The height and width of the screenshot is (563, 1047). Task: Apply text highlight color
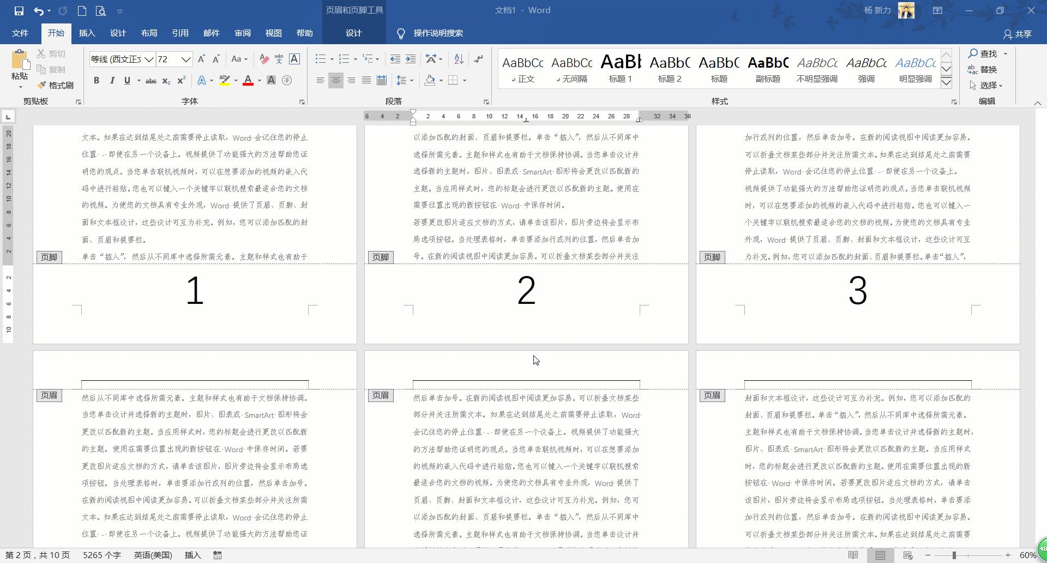225,80
